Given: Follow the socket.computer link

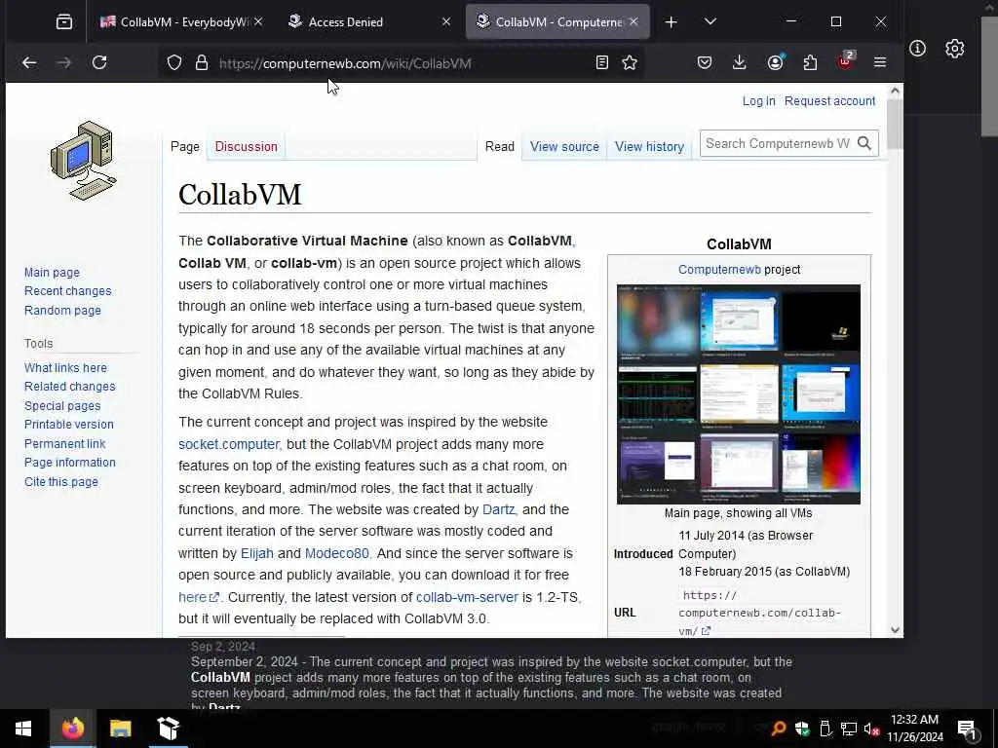Looking at the screenshot, I should point(228,444).
